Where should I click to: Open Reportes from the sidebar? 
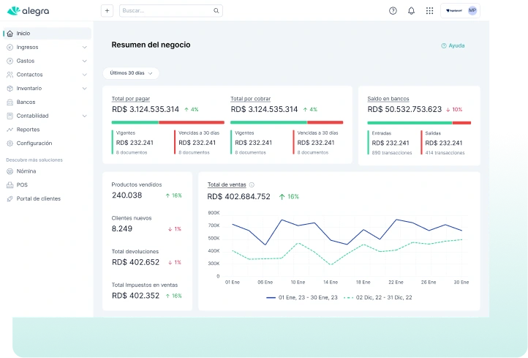[x=28, y=130]
